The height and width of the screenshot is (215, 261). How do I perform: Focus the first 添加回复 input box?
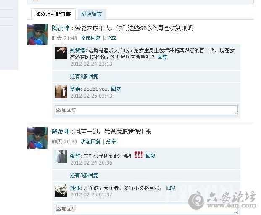click(x=146, y=110)
